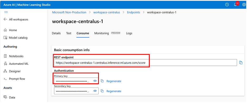Viewport: 247px width, 103px height.
Task: Open Automated ML in sidebar
Action: tap(16, 64)
